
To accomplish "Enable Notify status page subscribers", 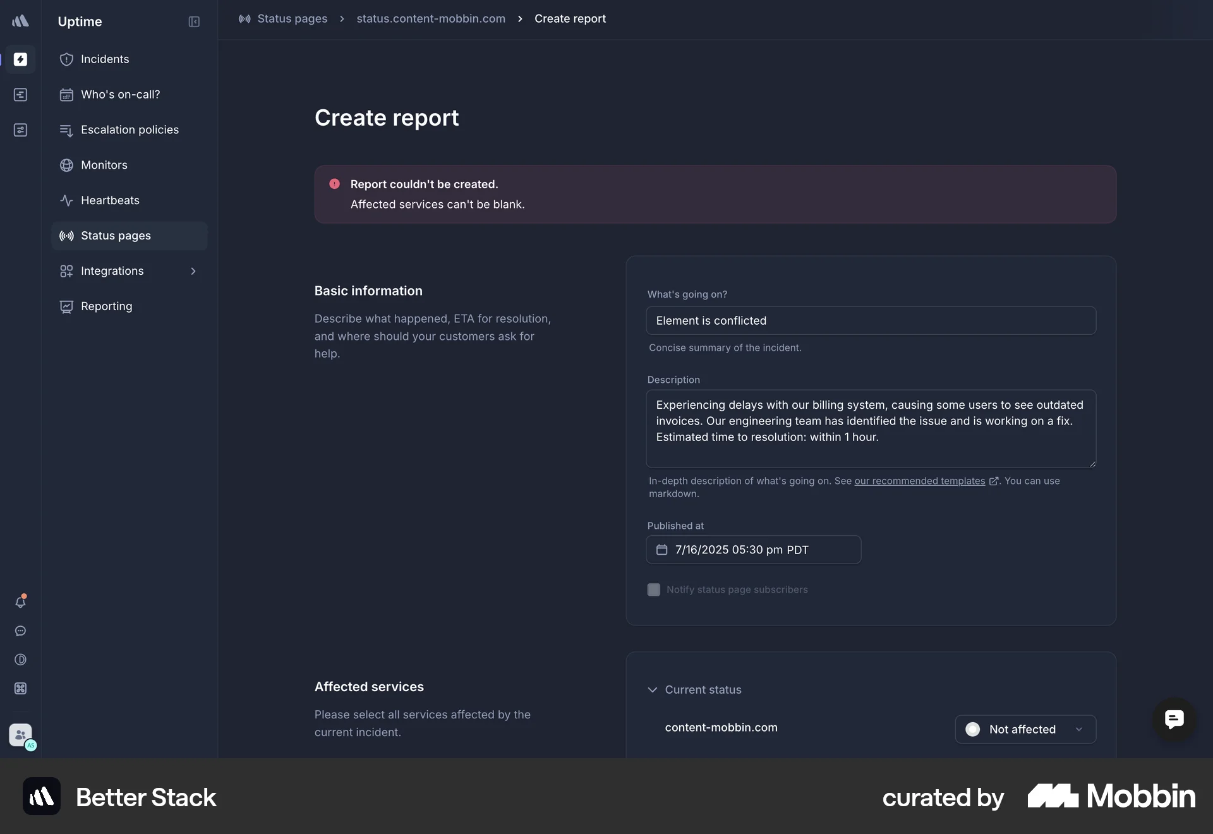I will (x=653, y=589).
